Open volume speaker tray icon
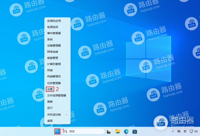Viewport: 200px width, 136px height. click(196, 131)
